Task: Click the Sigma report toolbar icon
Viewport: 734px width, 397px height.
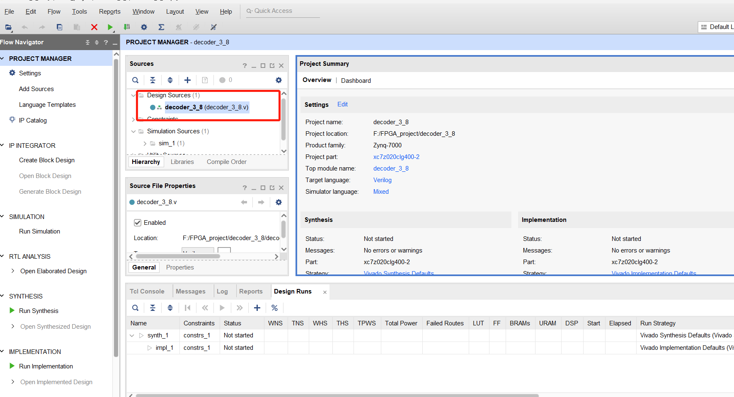Action: [161, 27]
